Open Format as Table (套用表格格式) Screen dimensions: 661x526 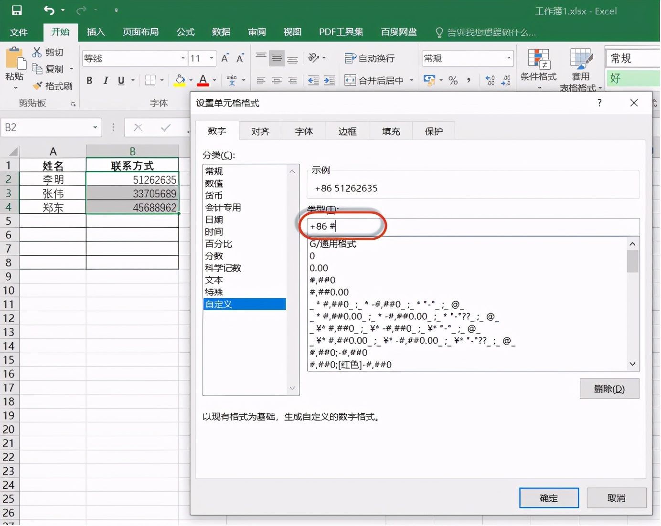pos(581,69)
